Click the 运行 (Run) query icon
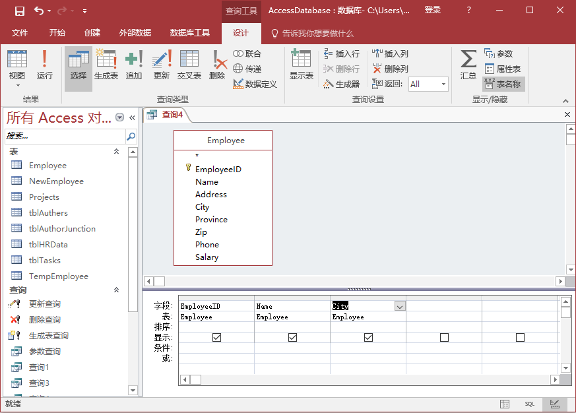 [x=44, y=65]
